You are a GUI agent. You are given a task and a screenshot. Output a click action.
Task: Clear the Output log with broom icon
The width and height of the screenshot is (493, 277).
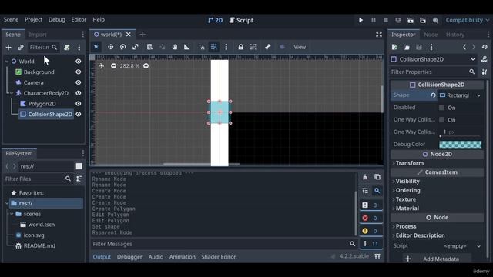[x=365, y=177]
